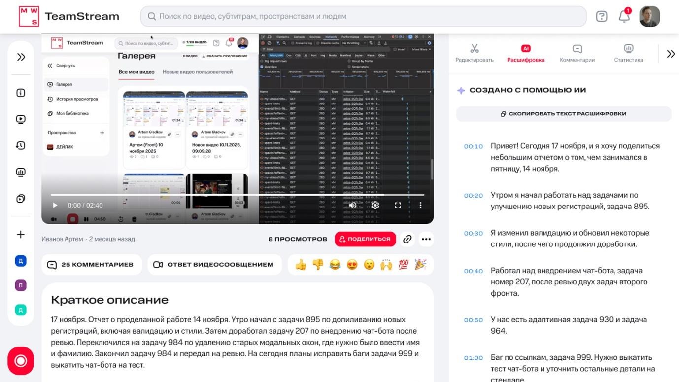Click the Поделиться share button
679x382 pixels.
(x=365, y=239)
